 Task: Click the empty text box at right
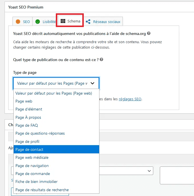(x=177, y=175)
